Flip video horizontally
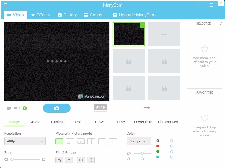Viewport: 225px width, 168px height. point(81,160)
